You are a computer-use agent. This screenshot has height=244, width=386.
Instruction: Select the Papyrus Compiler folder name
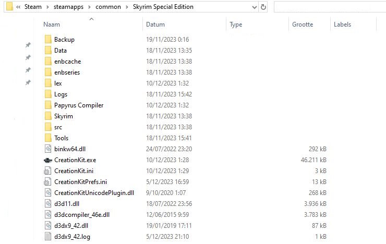coord(79,105)
